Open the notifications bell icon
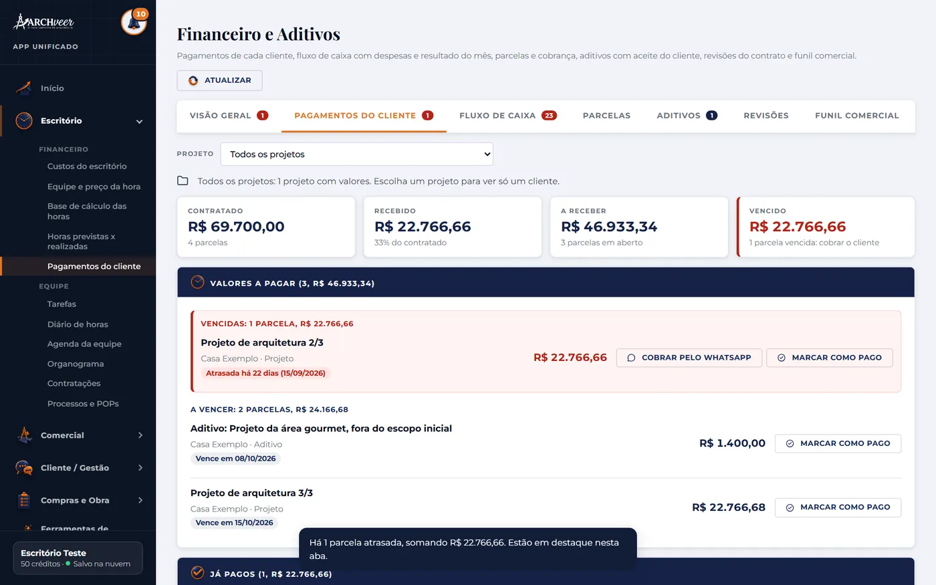The height and width of the screenshot is (585, 936). point(134,23)
